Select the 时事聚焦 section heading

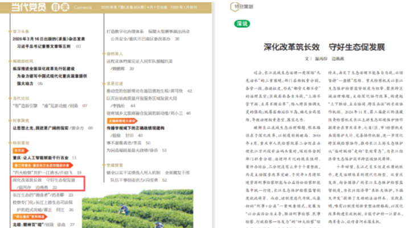(21, 121)
